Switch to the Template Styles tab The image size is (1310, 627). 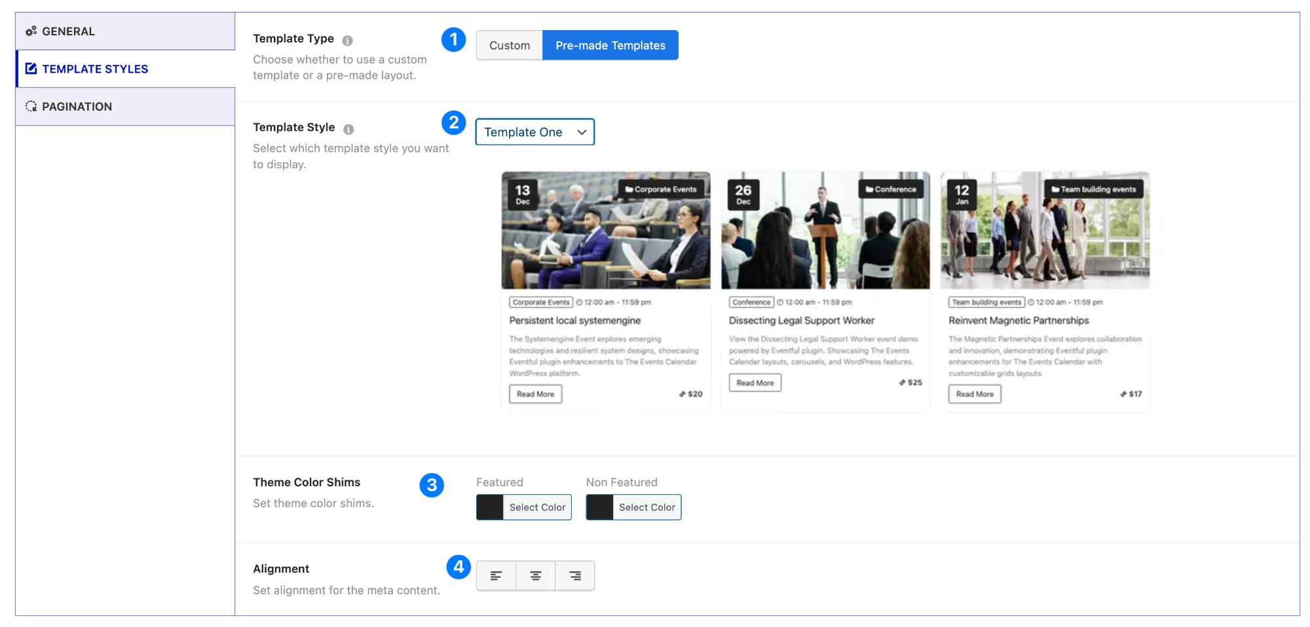pos(95,68)
